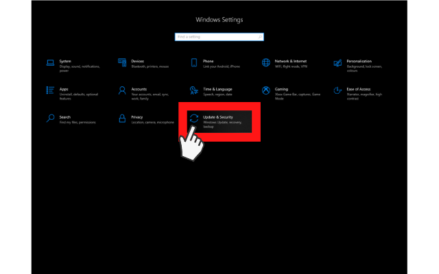Open the Apps list icon
The width and height of the screenshot is (439, 274).
point(50,90)
